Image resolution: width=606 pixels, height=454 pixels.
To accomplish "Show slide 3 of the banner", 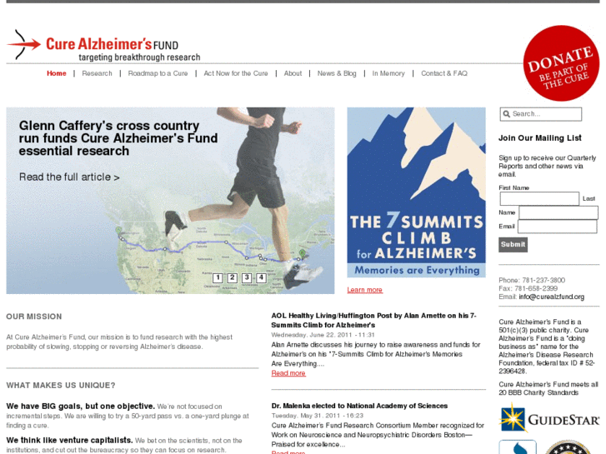I will [247, 277].
